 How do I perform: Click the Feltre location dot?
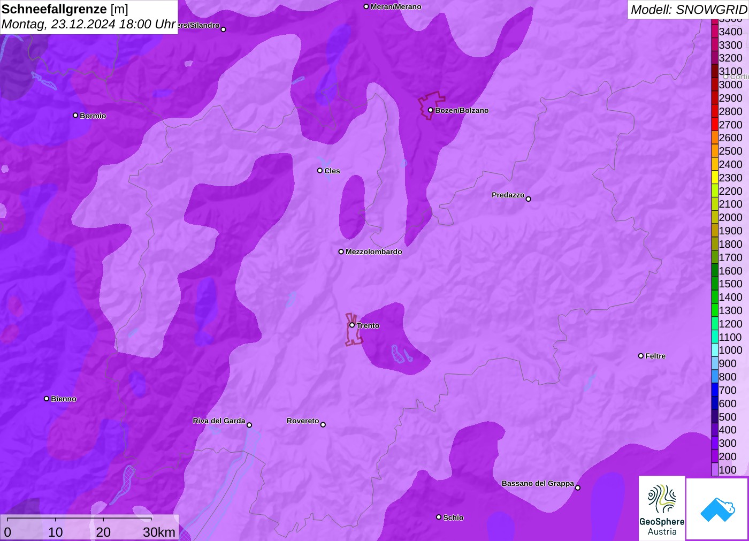[641, 355]
